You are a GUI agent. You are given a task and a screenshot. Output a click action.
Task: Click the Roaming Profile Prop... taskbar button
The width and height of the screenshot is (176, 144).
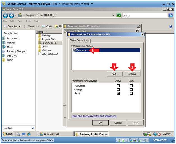pos(91,134)
